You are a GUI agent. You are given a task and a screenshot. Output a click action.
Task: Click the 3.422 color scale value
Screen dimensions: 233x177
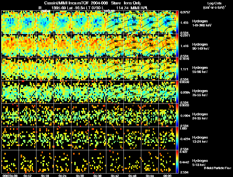point(183,152)
